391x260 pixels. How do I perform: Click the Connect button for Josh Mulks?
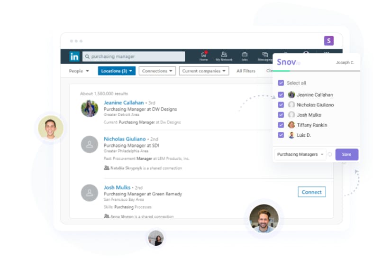point(312,192)
